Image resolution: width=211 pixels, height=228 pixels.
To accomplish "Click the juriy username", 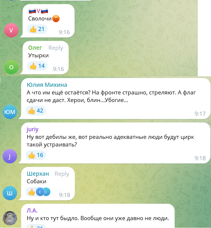I will pyautogui.click(x=33, y=129).
